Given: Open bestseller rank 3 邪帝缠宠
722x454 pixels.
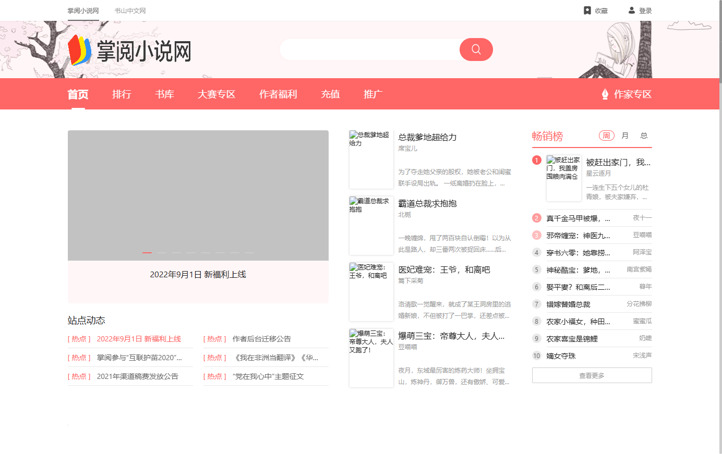Looking at the screenshot, I should coord(578,236).
